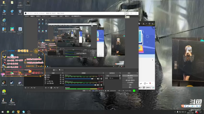Click the 设置 settings button in Controls
Viewport: 204px width, 114px height.
[x=130, y=85]
